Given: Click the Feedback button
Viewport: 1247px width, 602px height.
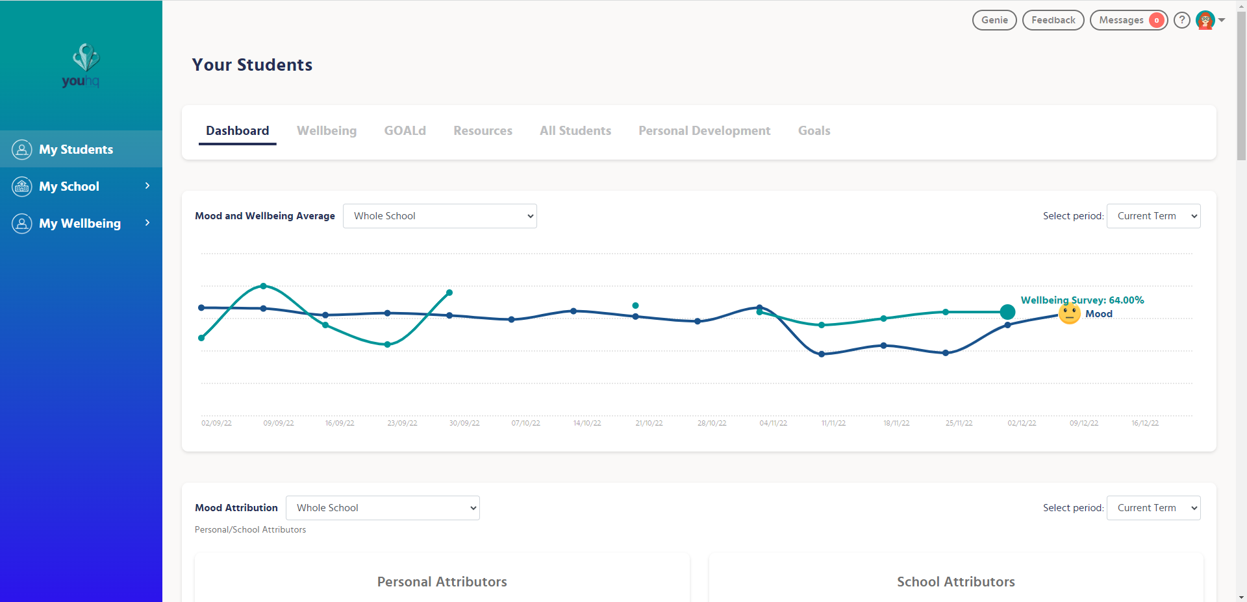Looking at the screenshot, I should [1053, 20].
